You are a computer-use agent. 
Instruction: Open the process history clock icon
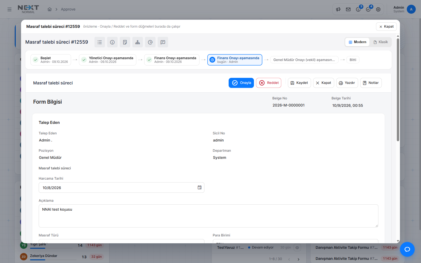tap(150, 42)
